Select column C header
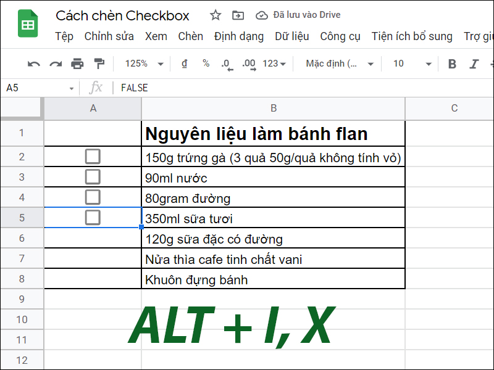The width and height of the screenshot is (494, 370). tap(450, 109)
